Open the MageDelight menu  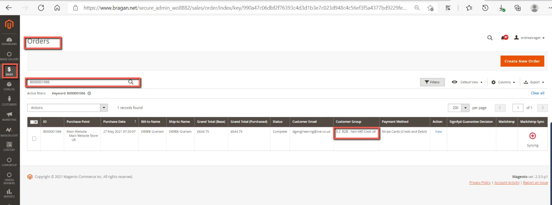point(9,132)
